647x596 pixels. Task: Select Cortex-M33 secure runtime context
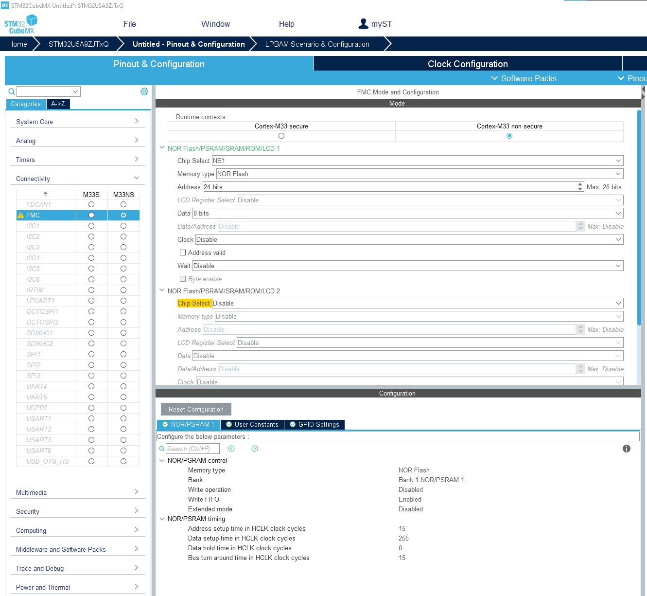click(281, 136)
